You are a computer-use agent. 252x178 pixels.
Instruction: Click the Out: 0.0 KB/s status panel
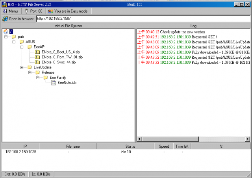[15, 174]
